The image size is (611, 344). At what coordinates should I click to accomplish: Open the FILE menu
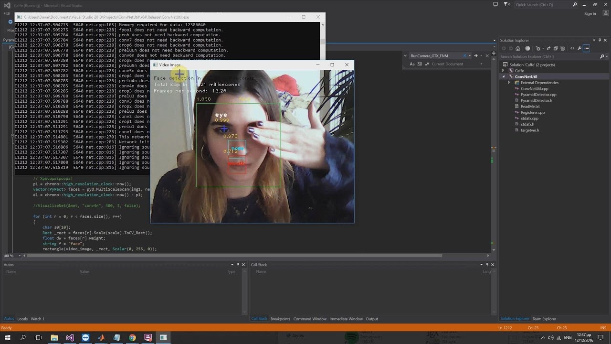[x=7, y=14]
